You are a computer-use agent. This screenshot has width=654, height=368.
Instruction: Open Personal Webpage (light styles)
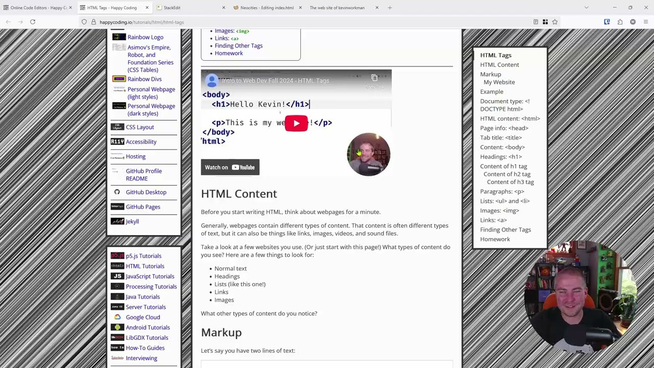(151, 93)
